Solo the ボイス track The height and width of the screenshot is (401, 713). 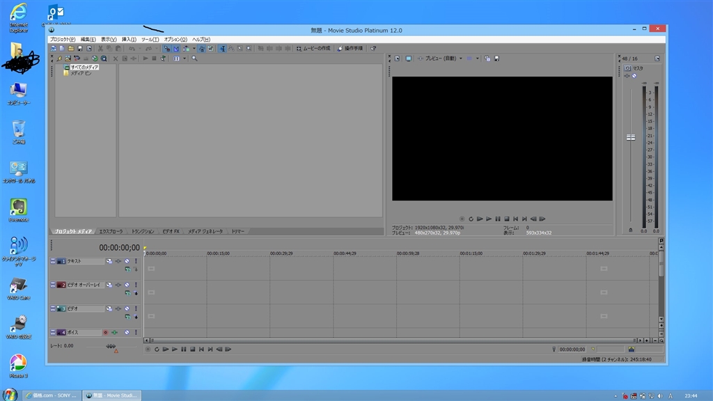pos(136,332)
